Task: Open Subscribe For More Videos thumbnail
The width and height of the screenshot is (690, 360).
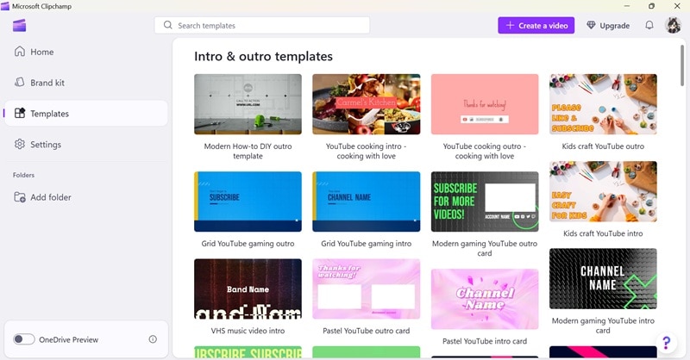Action: point(485,202)
